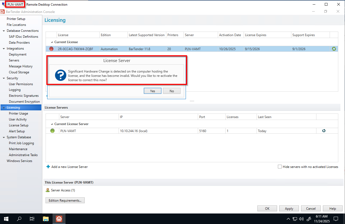Open Windows Services section

click(x=19, y=161)
